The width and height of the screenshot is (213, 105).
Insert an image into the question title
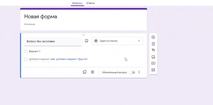87,41
